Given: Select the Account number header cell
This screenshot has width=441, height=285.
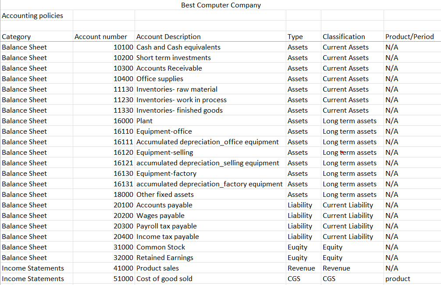Looking at the screenshot, I should 104,36.
